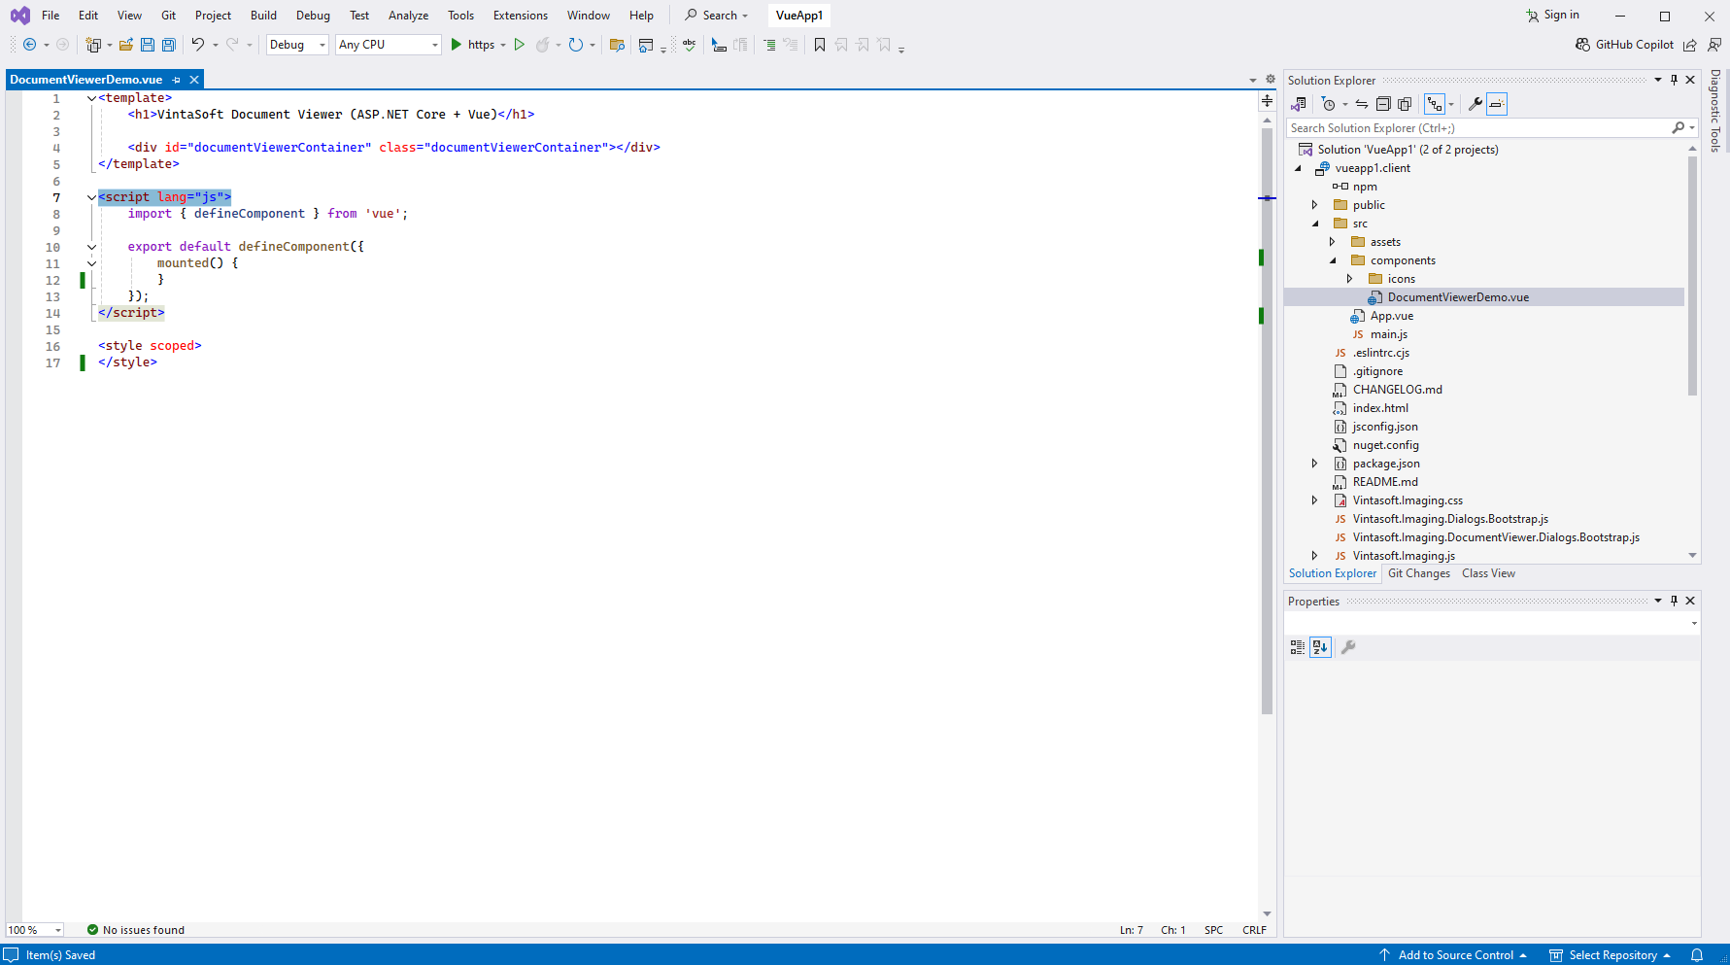
Task: Click Sign in at the top right
Action: [1552, 15]
